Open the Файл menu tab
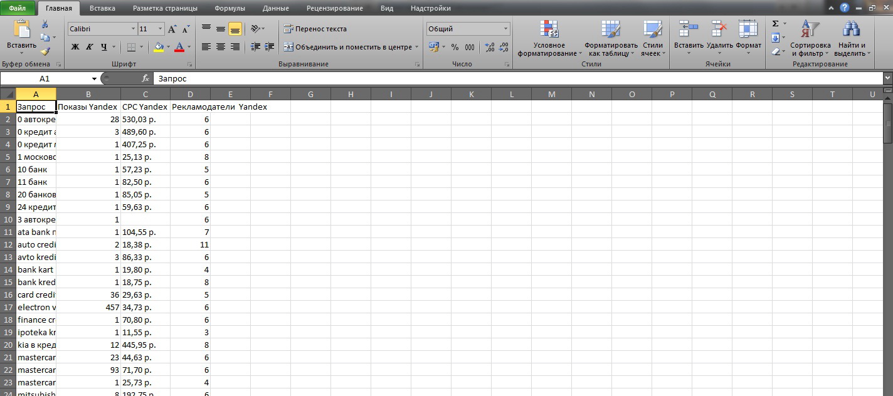Viewport: 893px width, 396px height. pyautogui.click(x=18, y=9)
